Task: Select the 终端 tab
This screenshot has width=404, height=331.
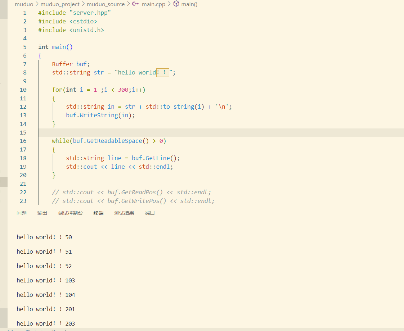Action: tap(98, 213)
